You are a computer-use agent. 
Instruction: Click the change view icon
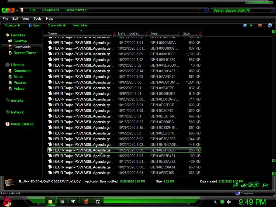(x=245, y=25)
